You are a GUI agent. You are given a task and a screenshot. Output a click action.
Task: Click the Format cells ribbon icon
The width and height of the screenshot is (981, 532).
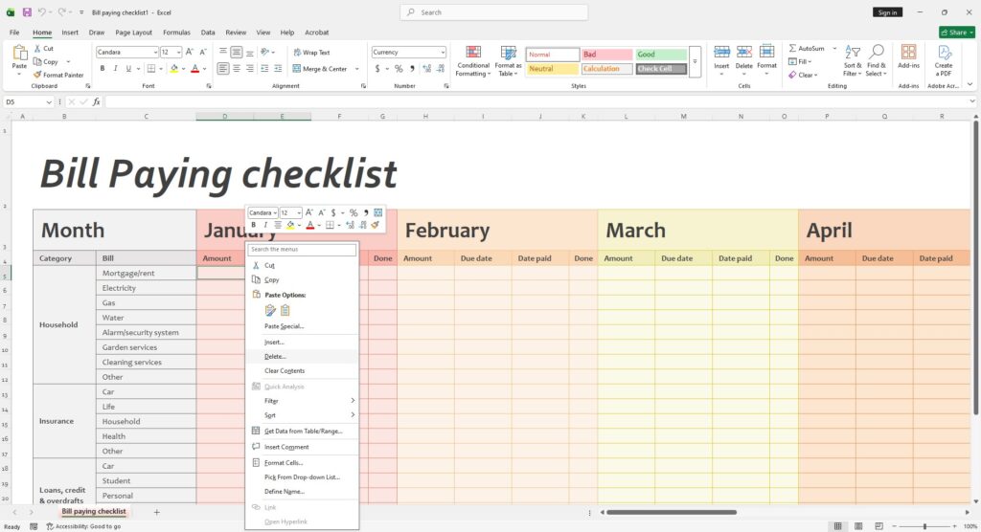(x=766, y=52)
